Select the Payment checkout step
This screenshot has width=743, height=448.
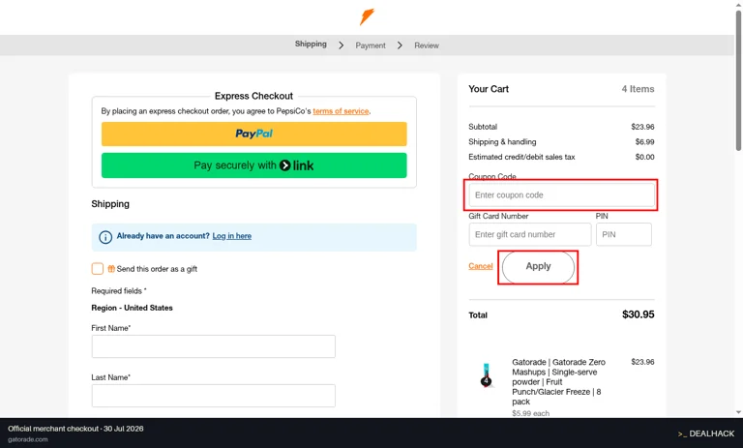coord(371,45)
